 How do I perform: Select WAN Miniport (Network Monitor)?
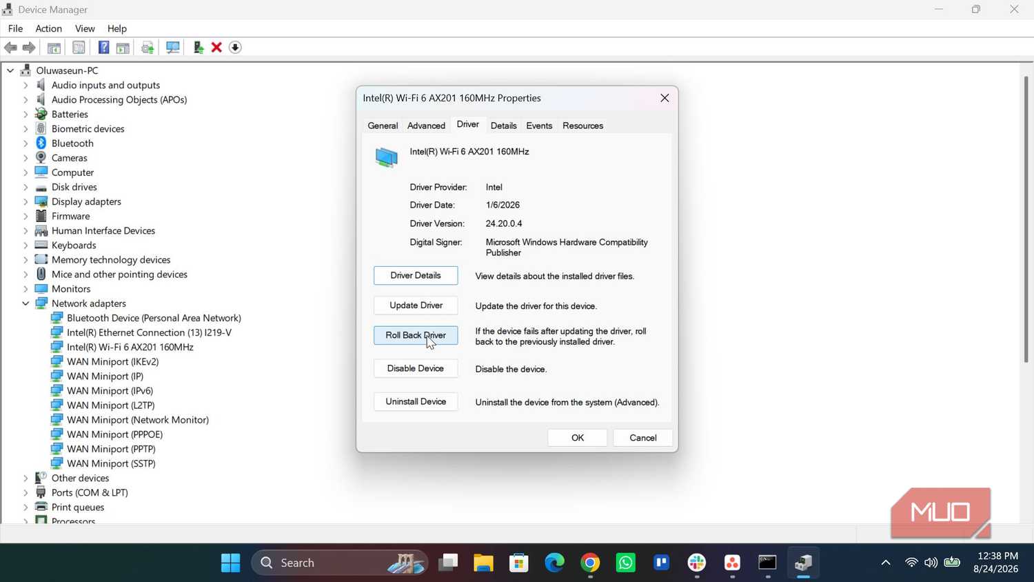pyautogui.click(x=138, y=420)
